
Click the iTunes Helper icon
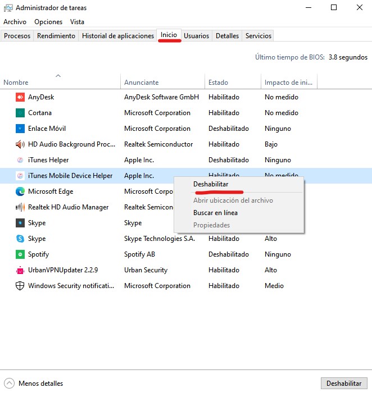20,160
